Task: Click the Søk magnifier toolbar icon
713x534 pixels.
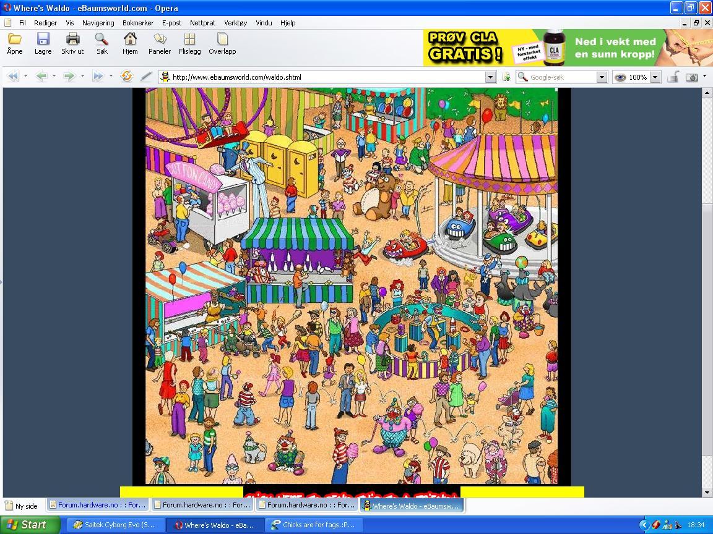Action: [102, 39]
